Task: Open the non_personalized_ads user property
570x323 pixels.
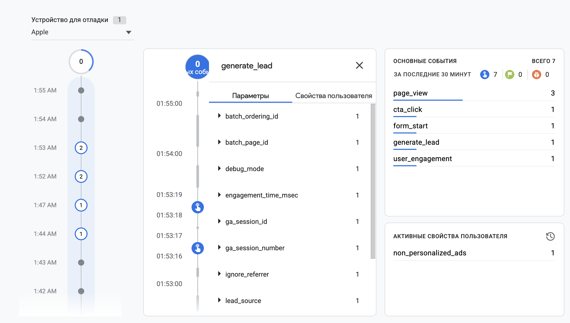Action: tap(474, 253)
